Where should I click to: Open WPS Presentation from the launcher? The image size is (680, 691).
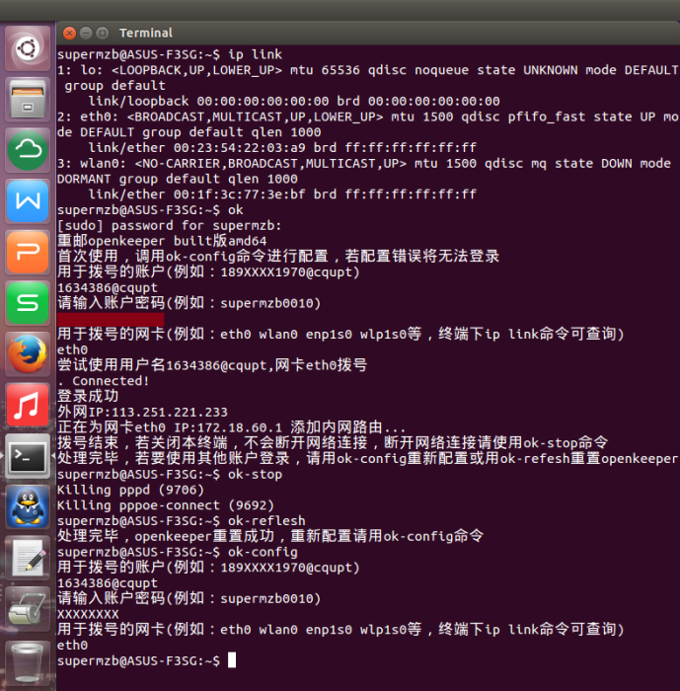[28, 252]
